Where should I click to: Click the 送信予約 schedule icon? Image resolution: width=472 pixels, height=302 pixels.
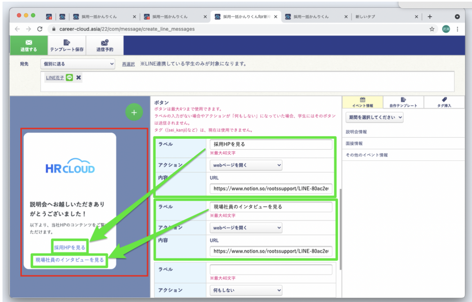(105, 42)
